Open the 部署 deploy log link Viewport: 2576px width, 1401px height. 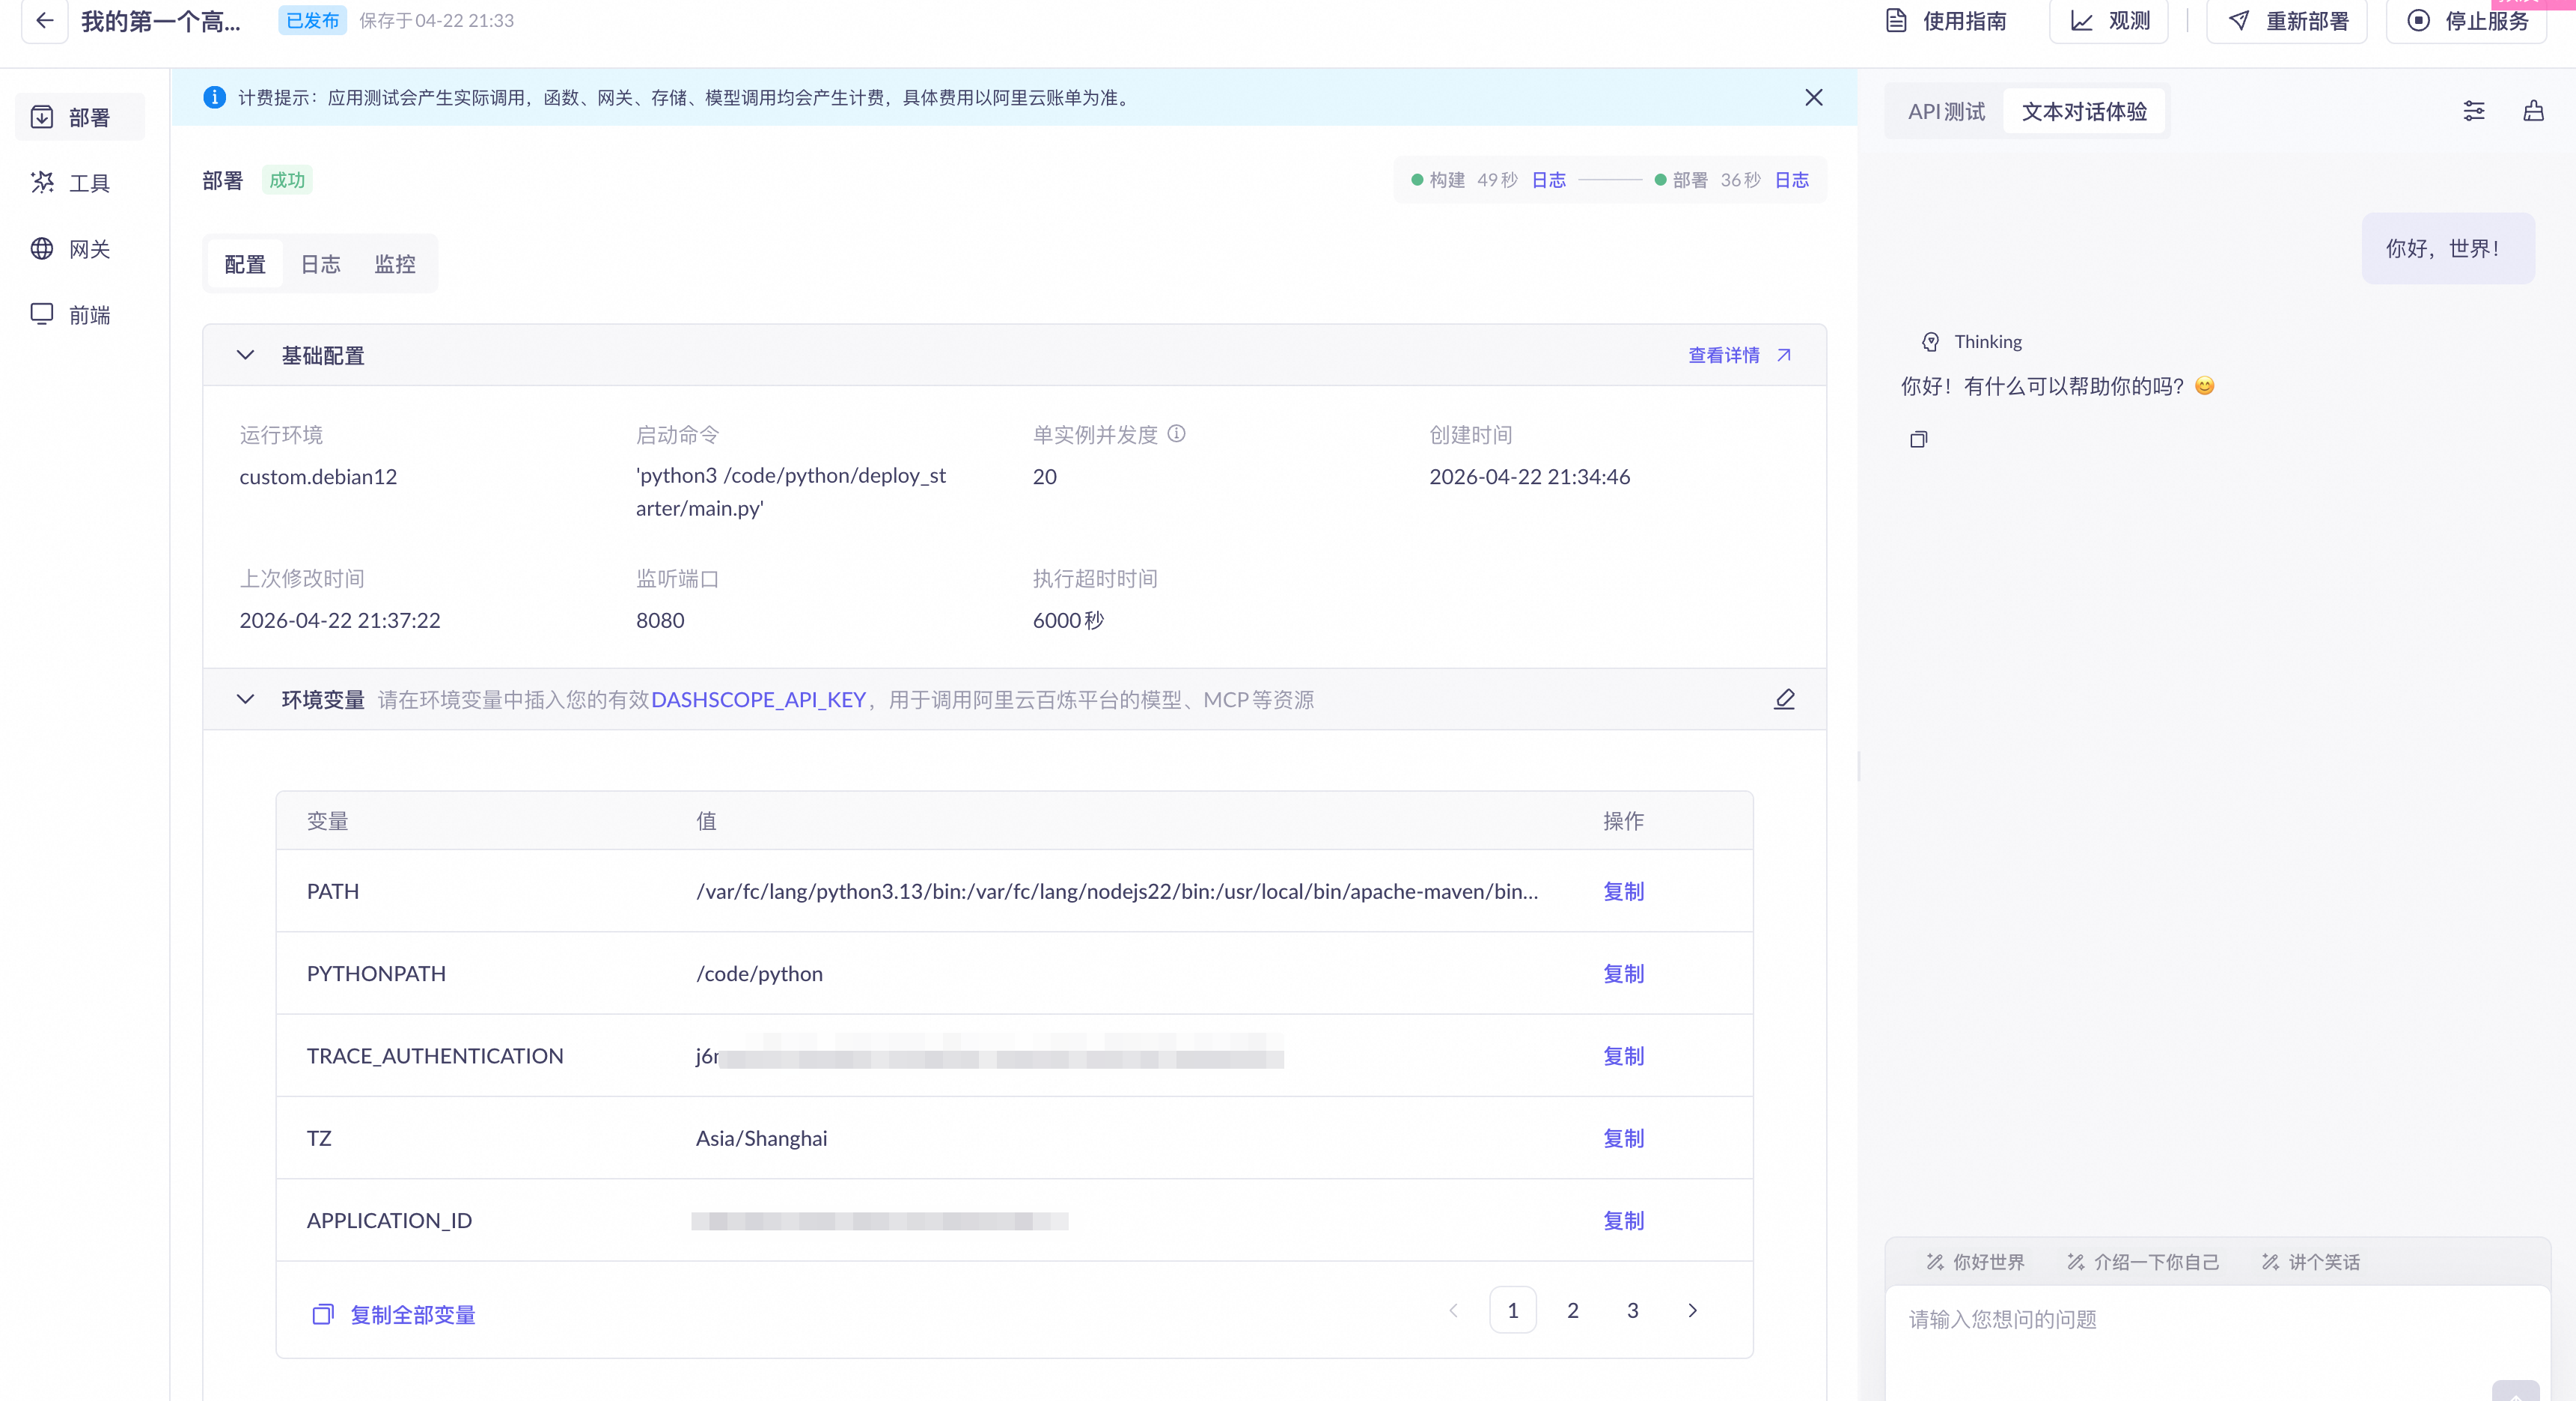pos(1792,180)
